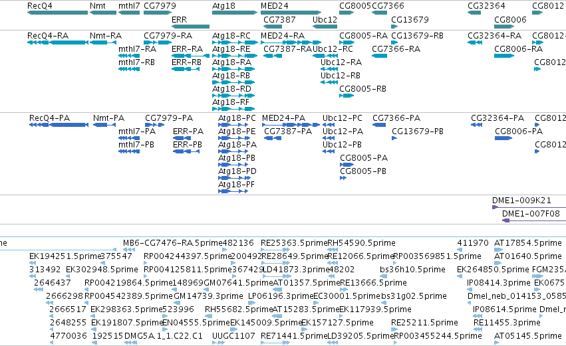Screen dimensions: 566x346
Task: Click the CG13679 gene label
Action: click(x=410, y=20)
